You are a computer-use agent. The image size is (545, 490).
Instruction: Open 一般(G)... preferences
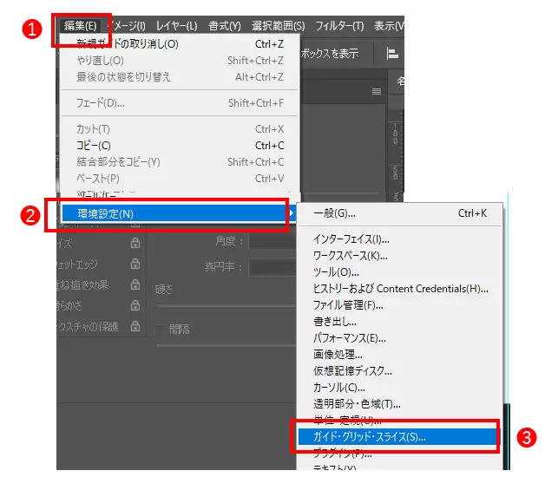click(x=334, y=213)
